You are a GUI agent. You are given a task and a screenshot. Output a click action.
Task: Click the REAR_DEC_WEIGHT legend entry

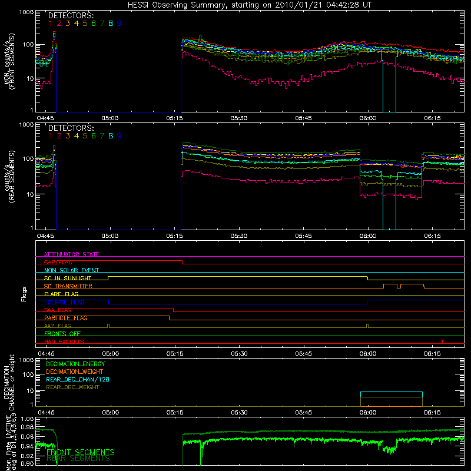(72, 387)
